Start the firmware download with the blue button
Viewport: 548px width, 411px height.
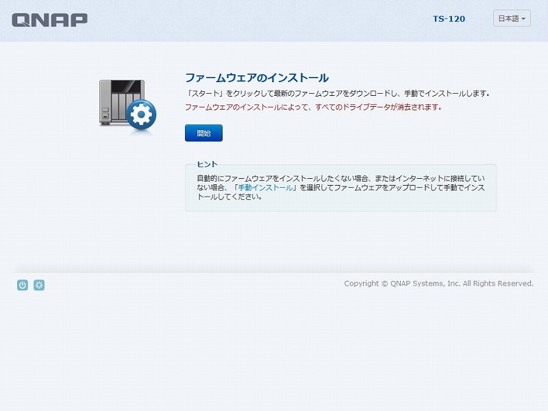click(203, 133)
